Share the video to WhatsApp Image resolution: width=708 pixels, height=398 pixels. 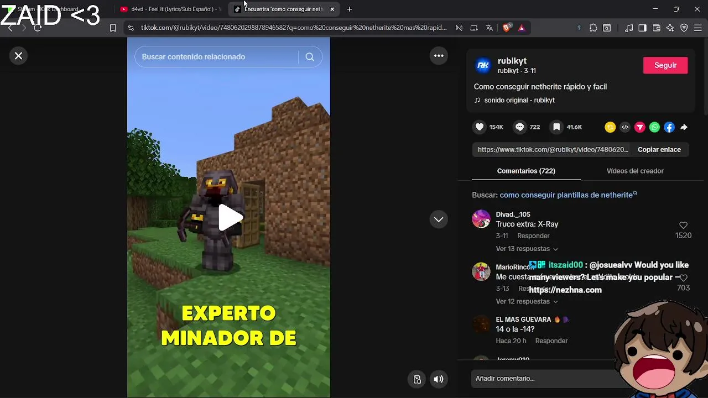pyautogui.click(x=654, y=127)
